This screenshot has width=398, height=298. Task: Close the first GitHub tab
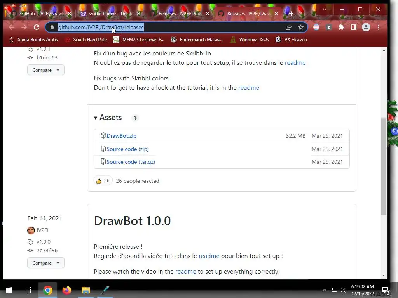(70, 14)
